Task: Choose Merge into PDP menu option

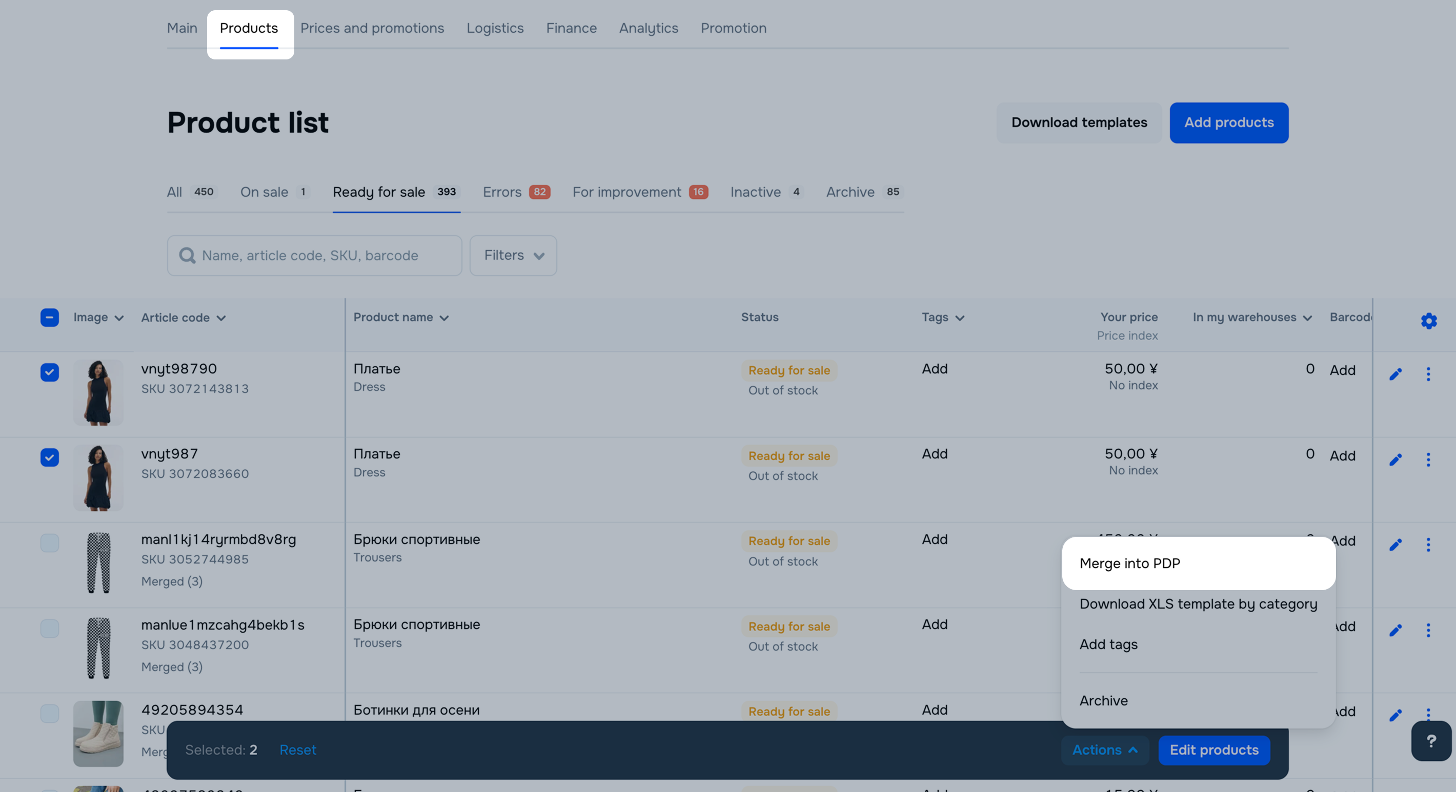Action: tap(1129, 563)
